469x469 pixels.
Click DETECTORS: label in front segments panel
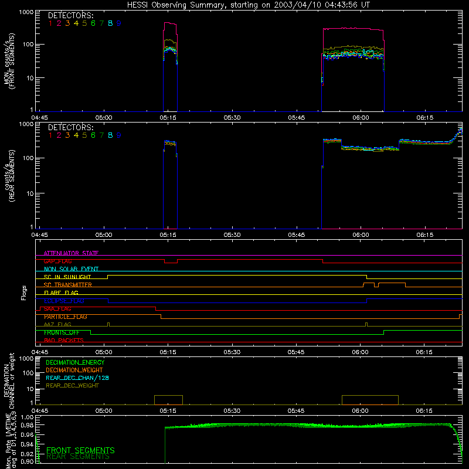point(70,16)
